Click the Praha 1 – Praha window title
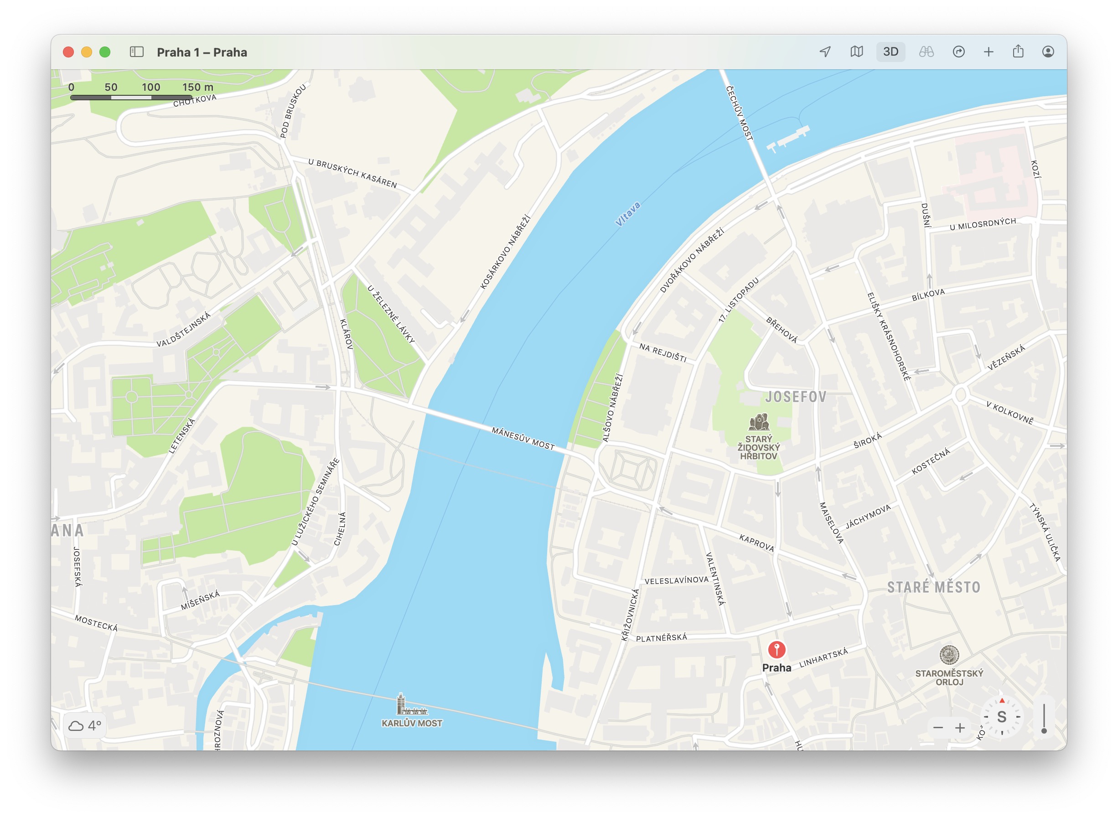This screenshot has width=1118, height=818. pos(202,52)
